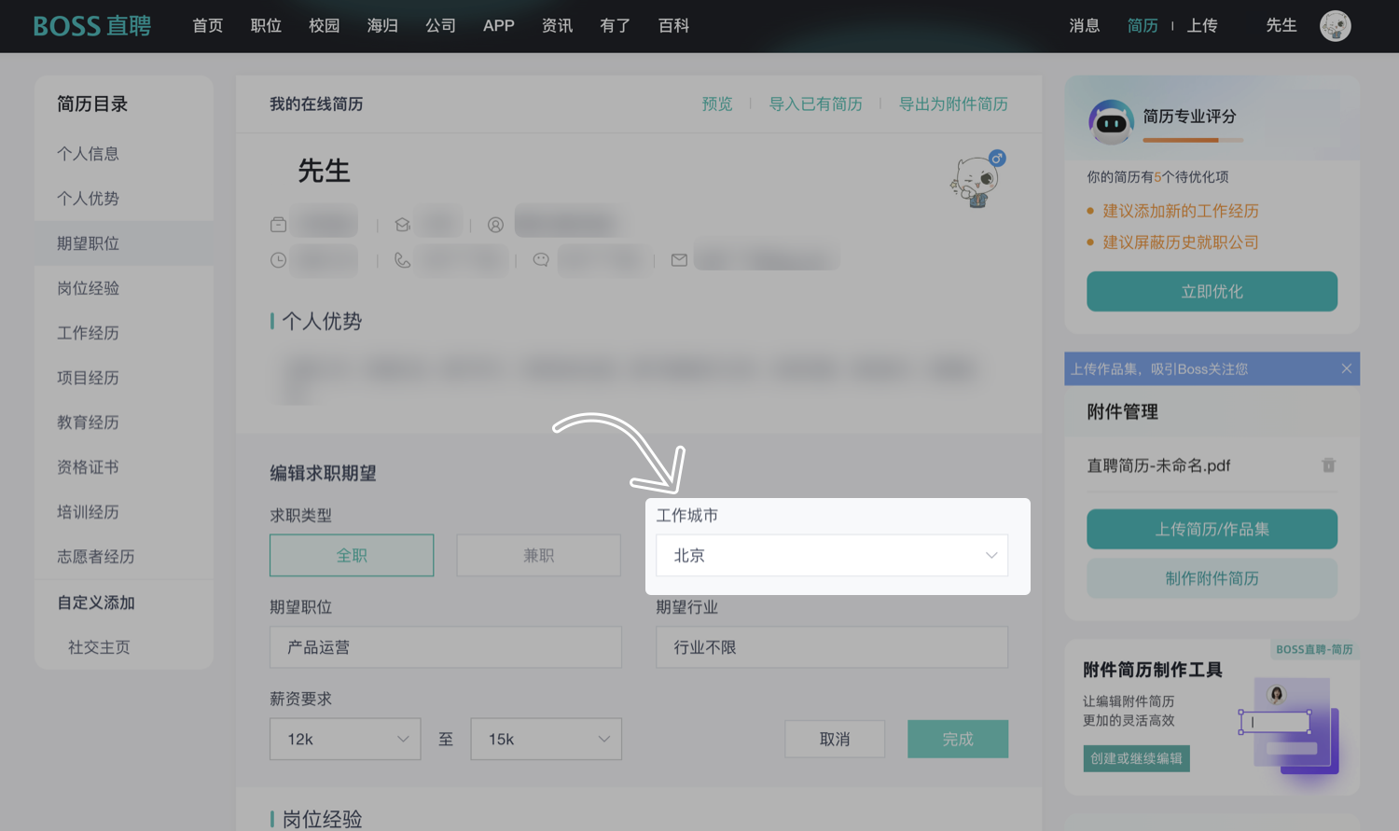Image resolution: width=1399 pixels, height=831 pixels.
Task: Click the calendar icon in resume header
Action: [x=278, y=225]
